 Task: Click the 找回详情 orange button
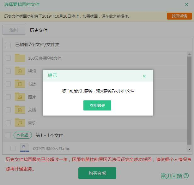point(179,16)
